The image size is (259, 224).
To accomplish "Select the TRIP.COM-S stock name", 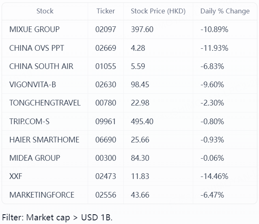I will 30,121.
